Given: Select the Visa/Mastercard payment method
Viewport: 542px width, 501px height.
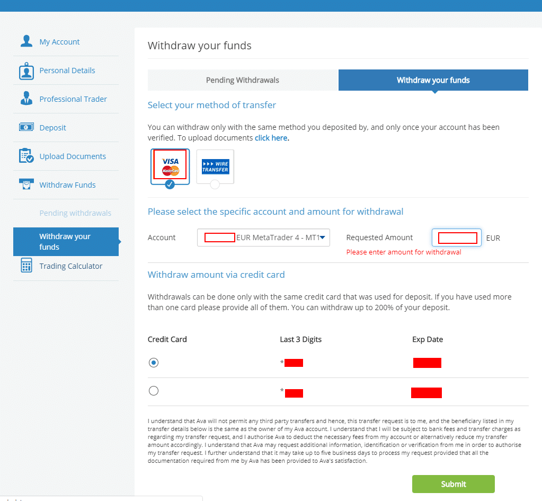Looking at the screenshot, I should tap(170, 166).
